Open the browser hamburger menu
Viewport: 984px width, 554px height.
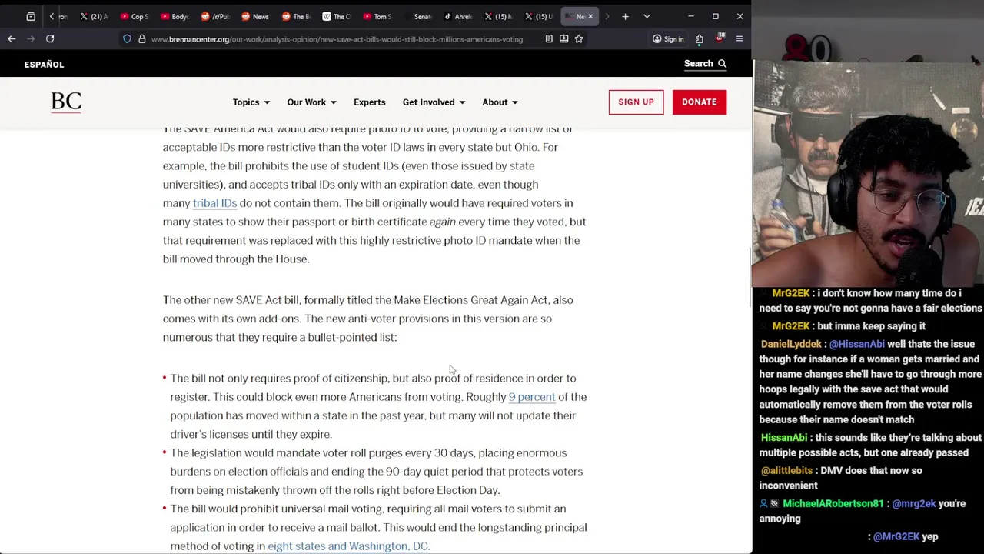click(x=740, y=39)
